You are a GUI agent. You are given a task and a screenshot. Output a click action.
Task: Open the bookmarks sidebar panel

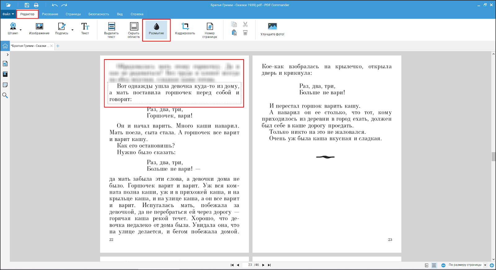pyautogui.click(x=5, y=74)
